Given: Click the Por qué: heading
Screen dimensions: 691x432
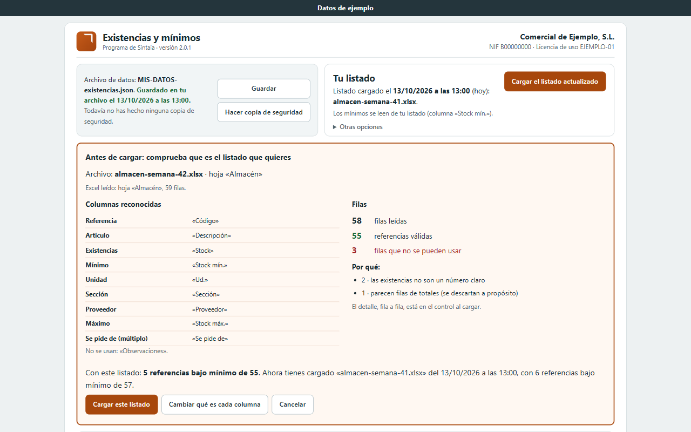Looking at the screenshot, I should click(366, 267).
